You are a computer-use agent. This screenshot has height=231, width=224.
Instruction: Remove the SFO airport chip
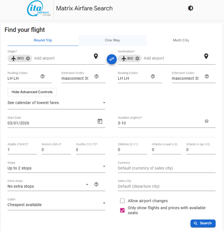tap(28, 58)
